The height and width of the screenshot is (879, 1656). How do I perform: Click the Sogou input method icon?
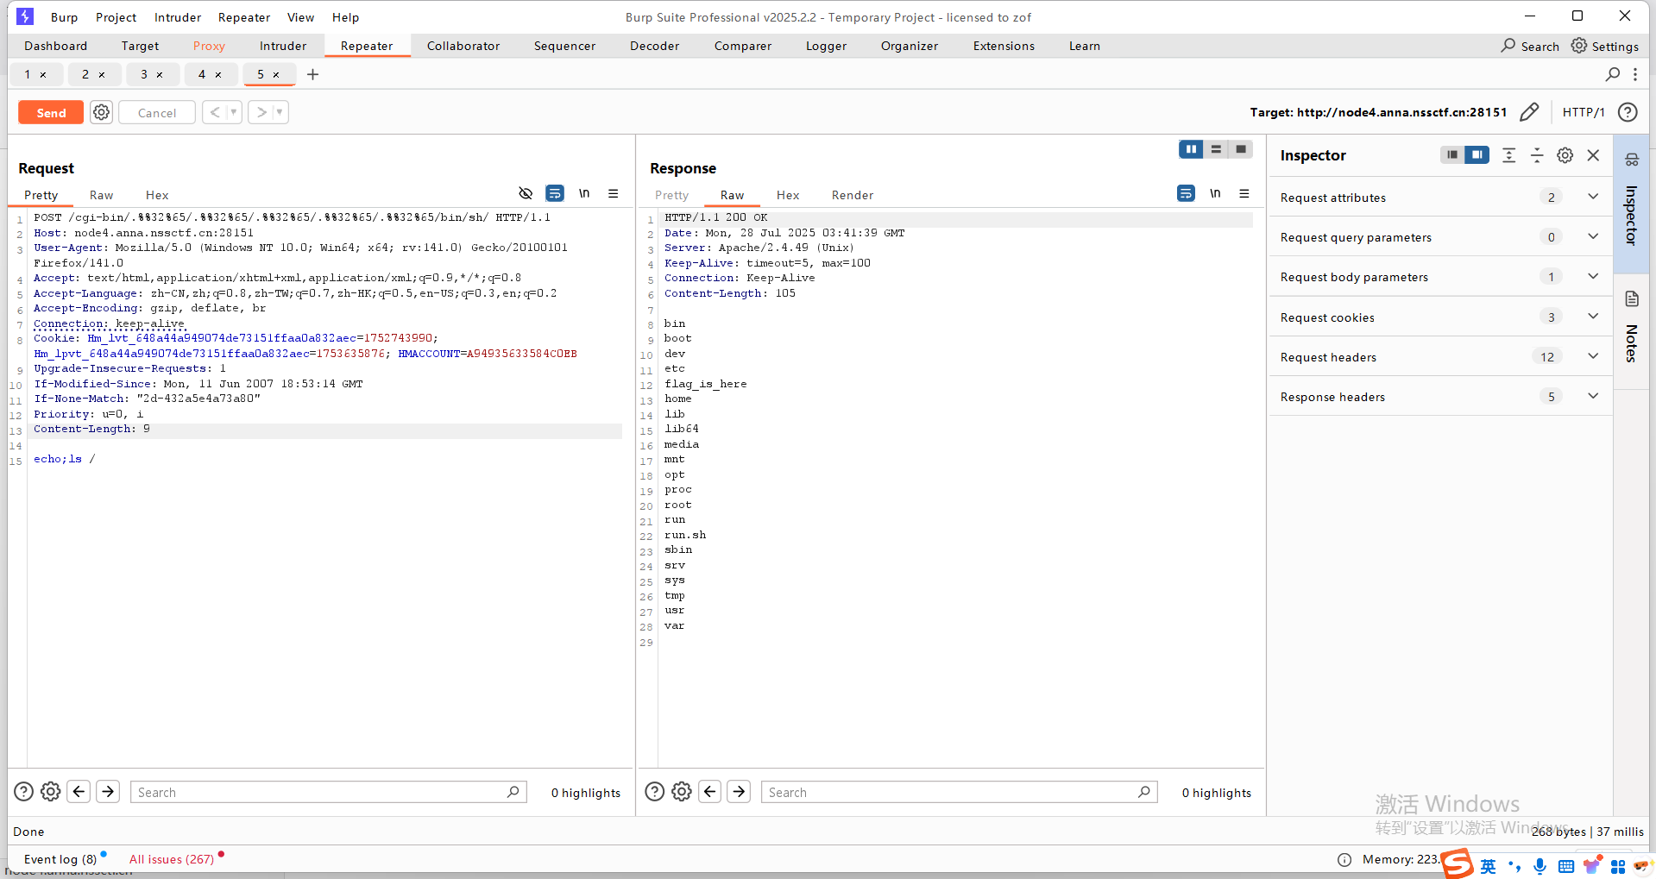1458,863
